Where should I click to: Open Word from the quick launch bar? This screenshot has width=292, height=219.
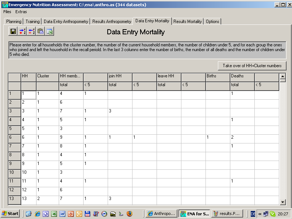[62, 214]
